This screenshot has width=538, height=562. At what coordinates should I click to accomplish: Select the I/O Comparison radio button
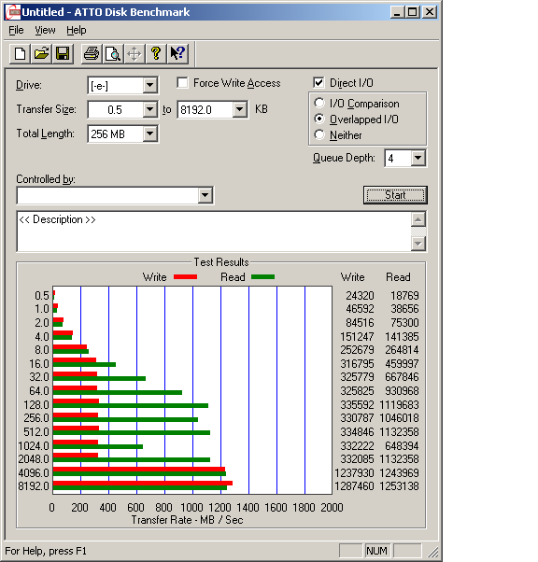[x=319, y=104]
